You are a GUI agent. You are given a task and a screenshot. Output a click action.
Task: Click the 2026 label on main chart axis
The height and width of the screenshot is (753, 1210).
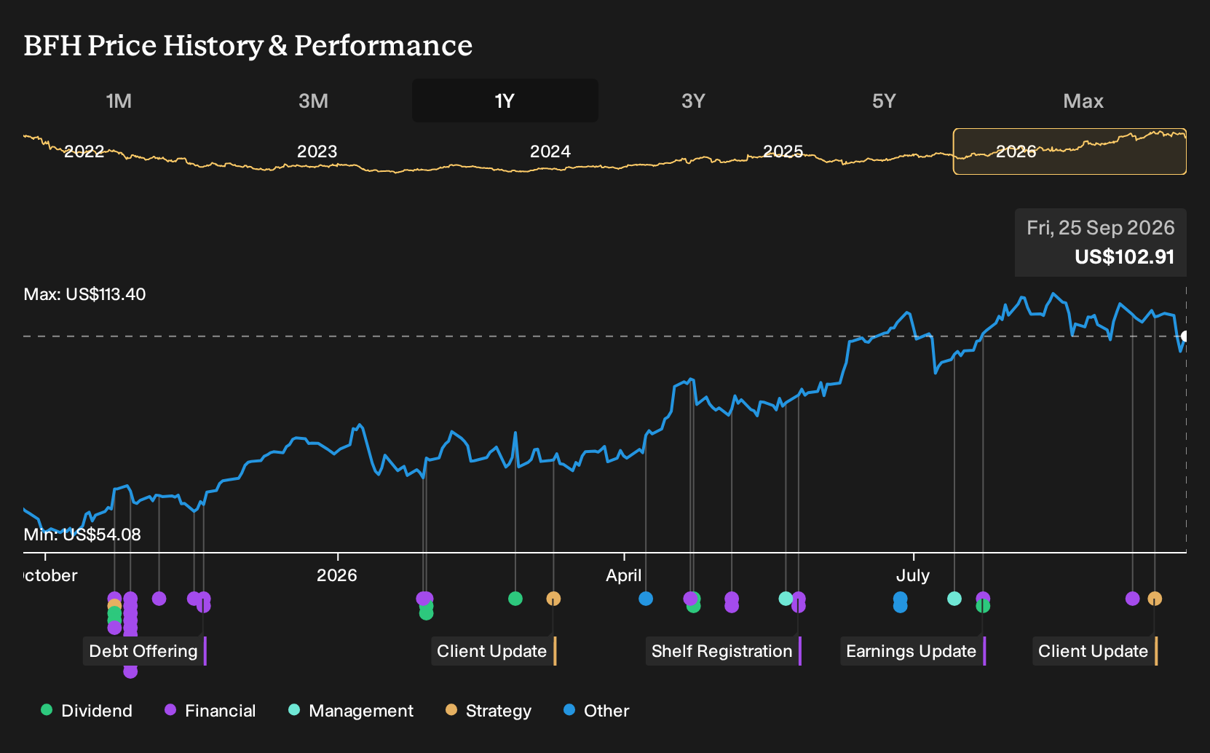click(337, 575)
